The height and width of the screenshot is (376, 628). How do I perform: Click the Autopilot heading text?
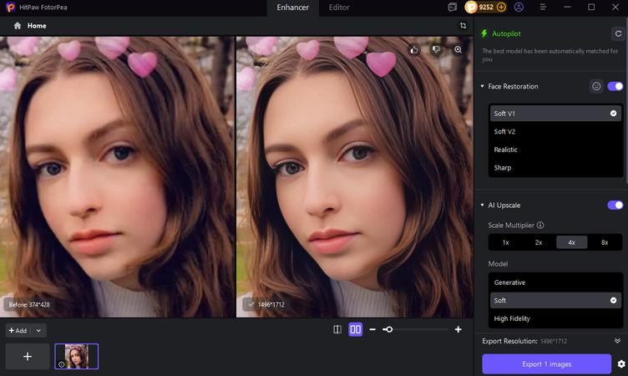coord(506,33)
